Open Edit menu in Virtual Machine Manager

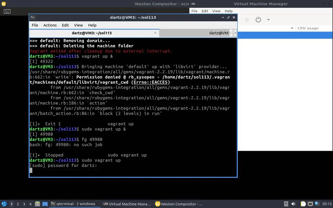pos(205,11)
